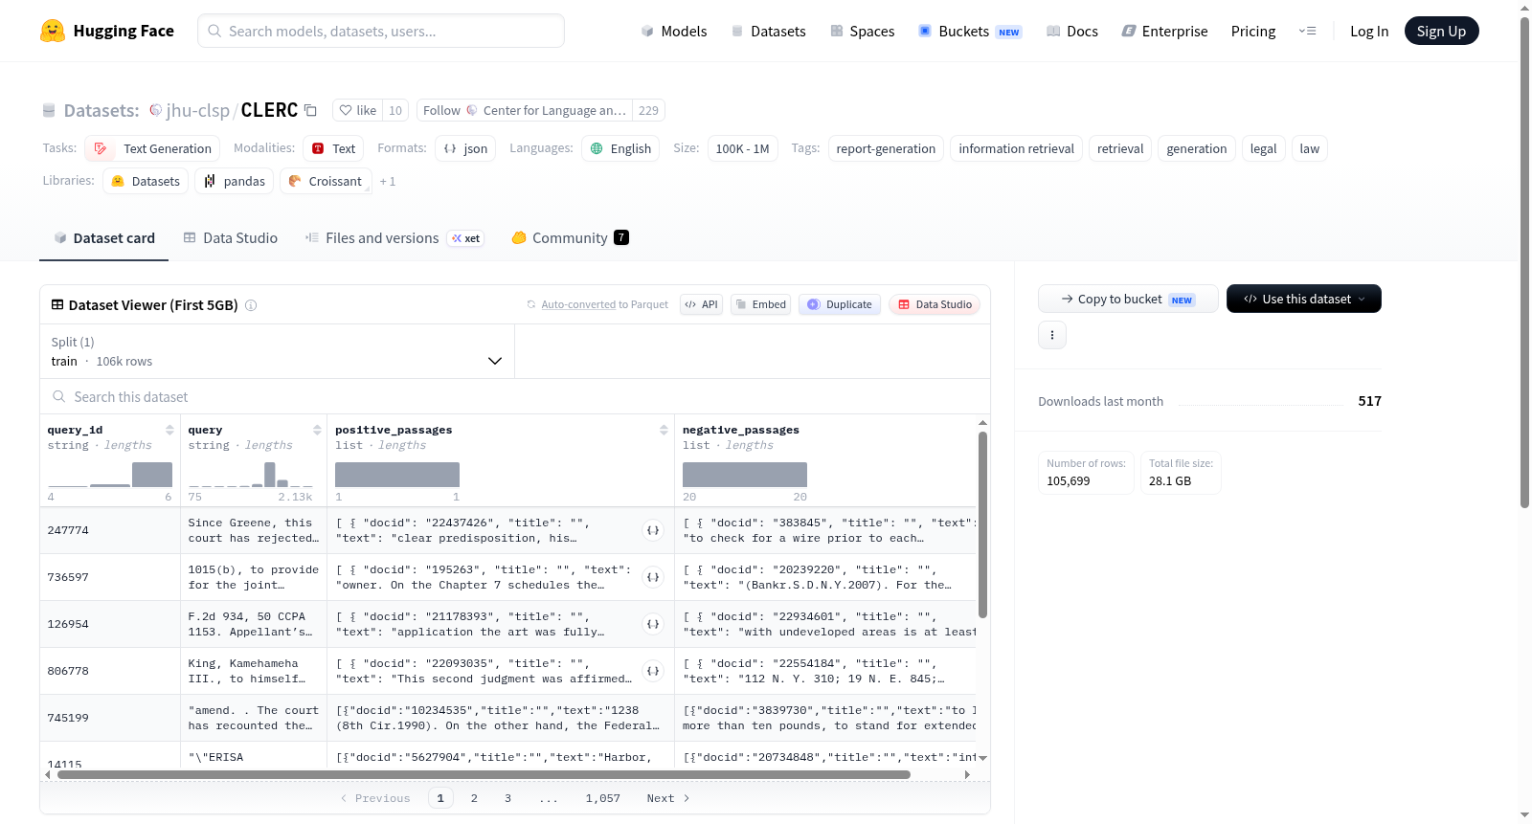This screenshot has height=824, width=1532.
Task: Click the report-generation tag
Action: pos(886,148)
